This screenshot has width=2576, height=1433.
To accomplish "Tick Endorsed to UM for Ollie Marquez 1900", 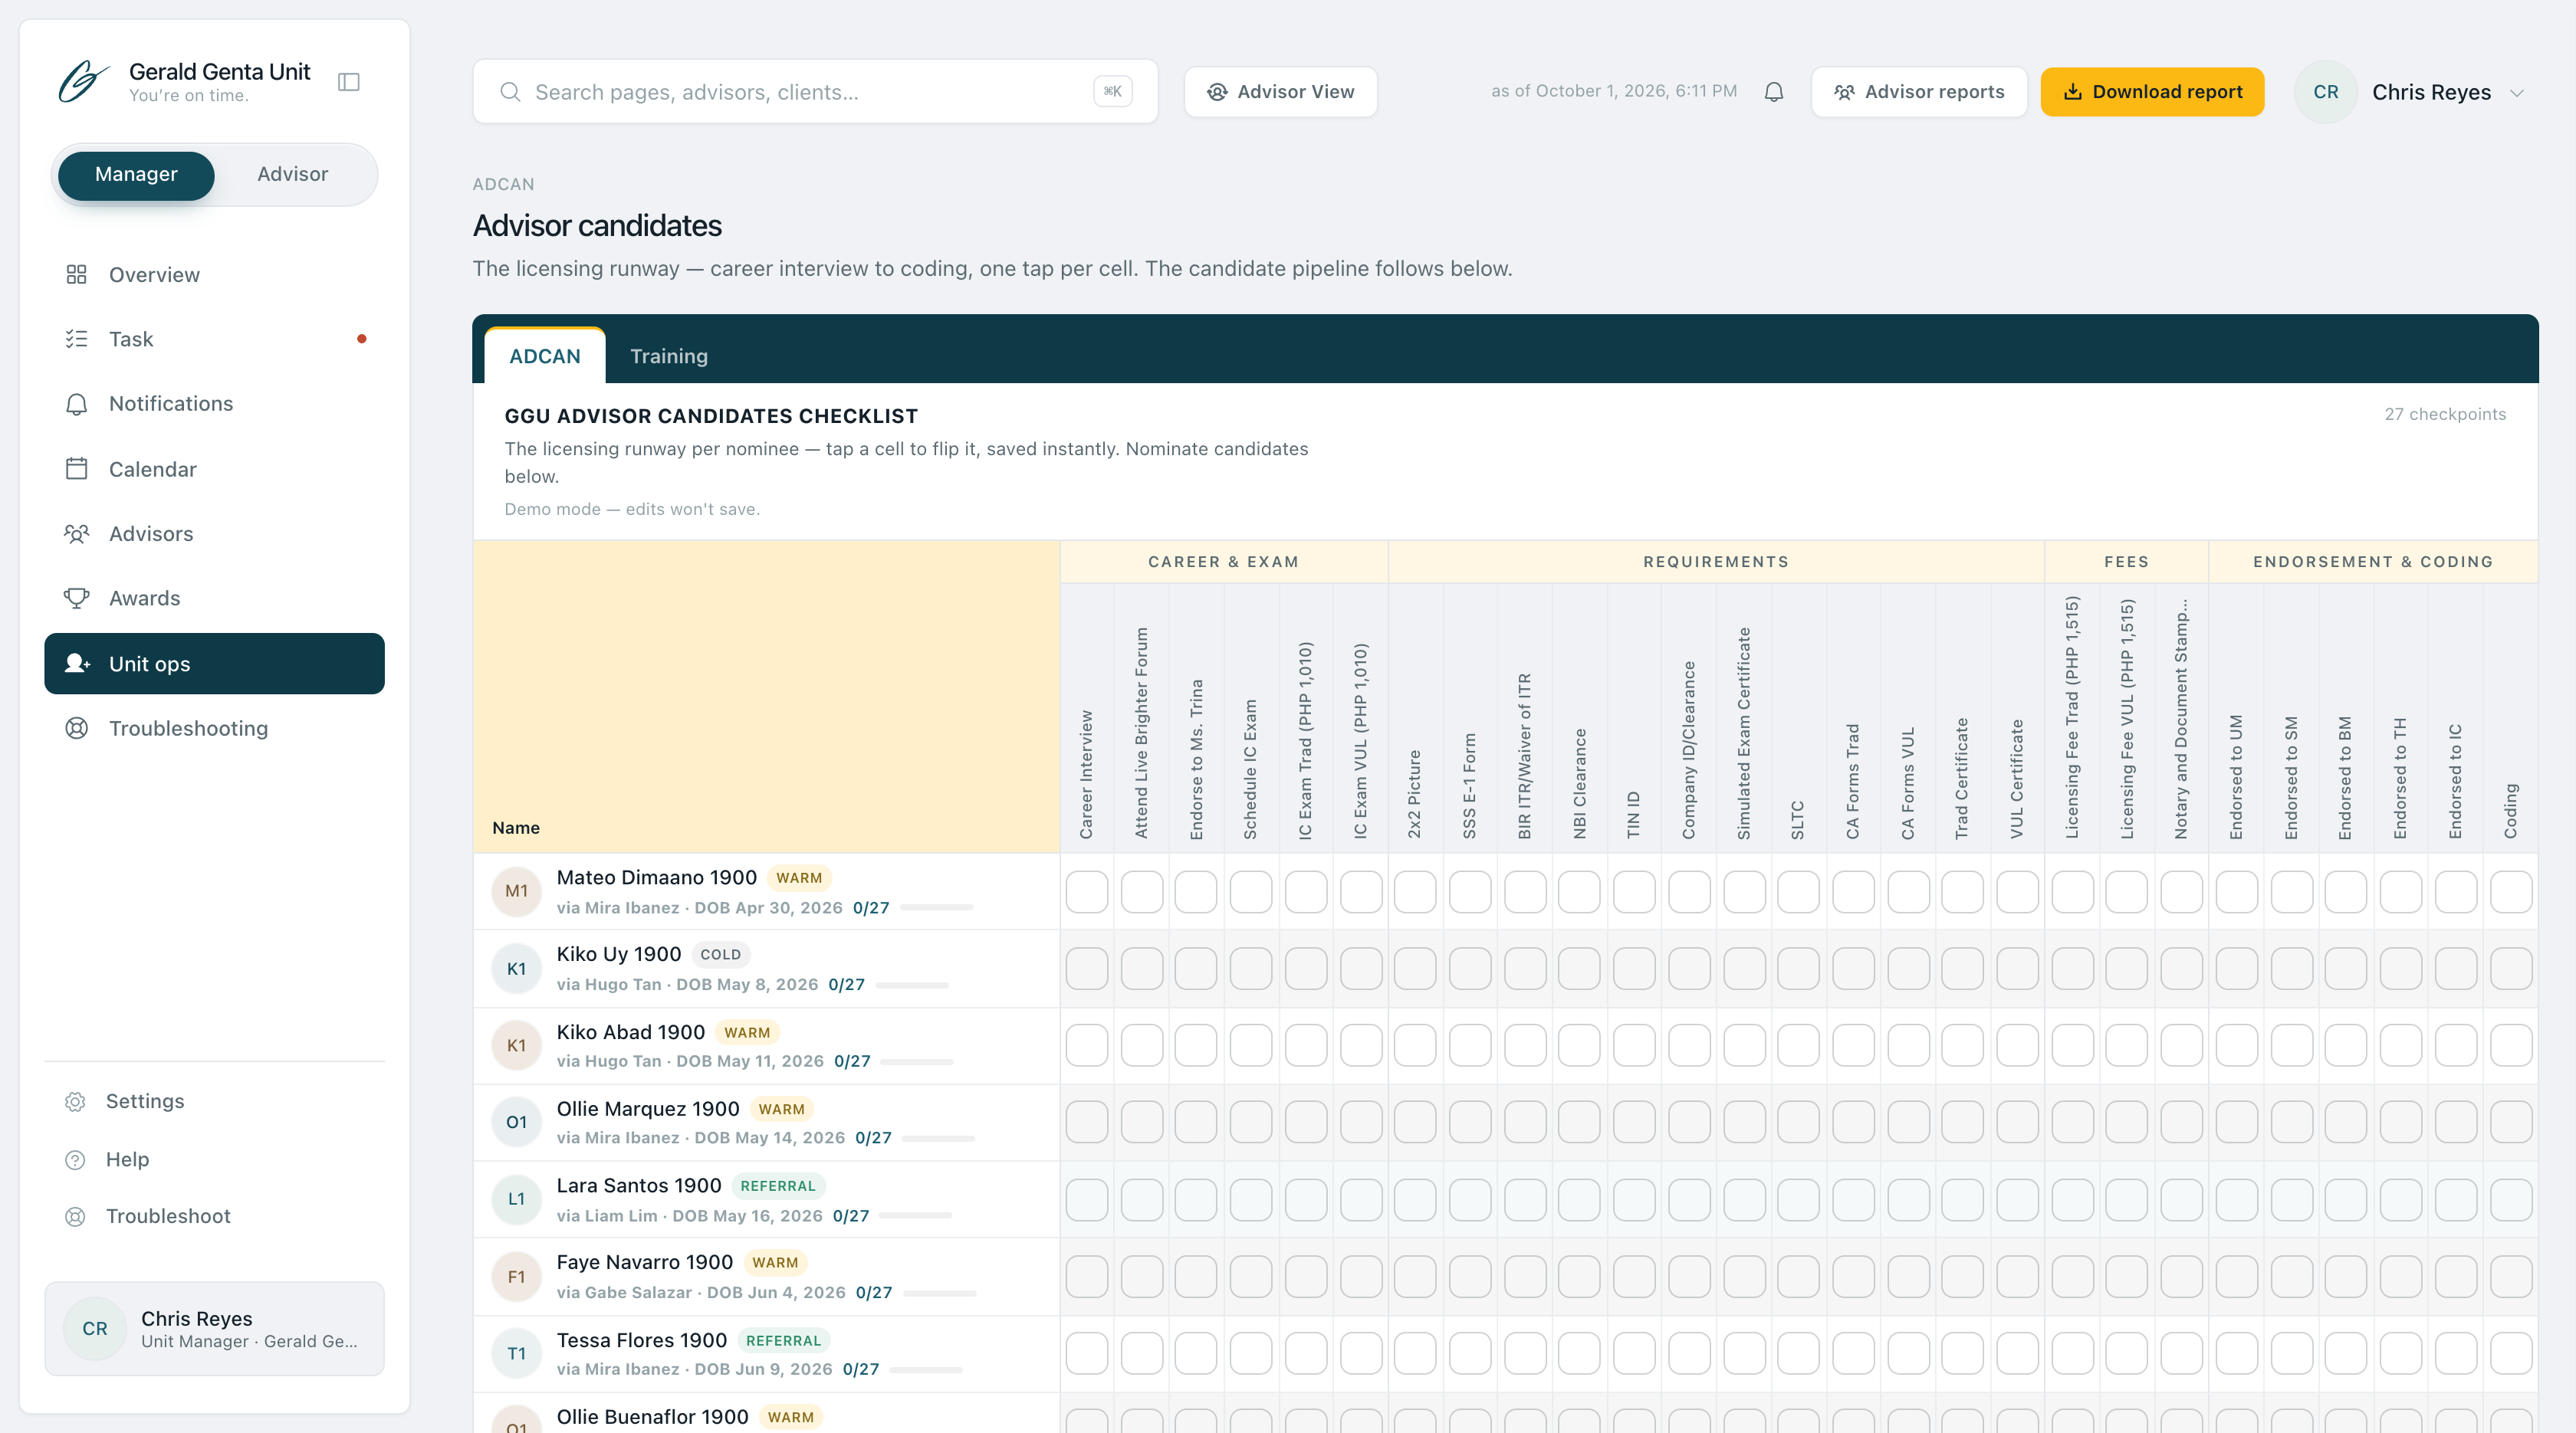I will [x=2236, y=1122].
